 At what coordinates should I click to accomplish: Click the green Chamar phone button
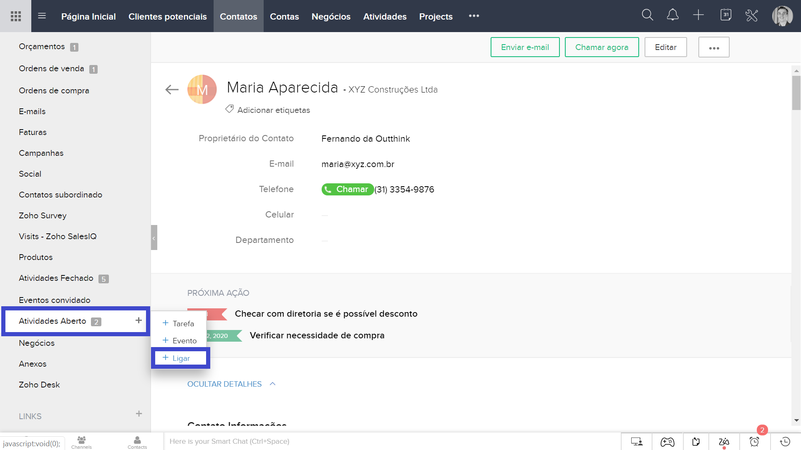(x=347, y=190)
